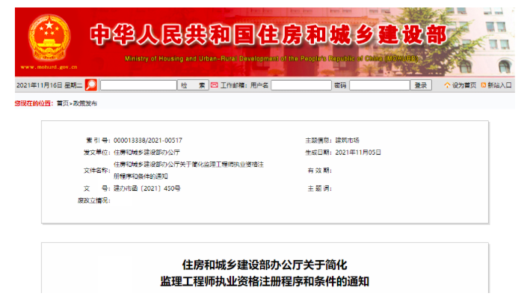Click the 废改立情况 label
Viewport: 527px width, 308px height.
point(93,200)
